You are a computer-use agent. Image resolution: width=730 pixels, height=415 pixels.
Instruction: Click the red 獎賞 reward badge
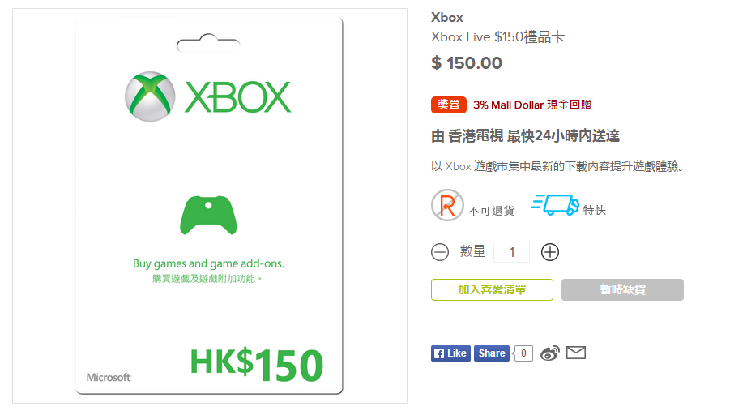448,105
